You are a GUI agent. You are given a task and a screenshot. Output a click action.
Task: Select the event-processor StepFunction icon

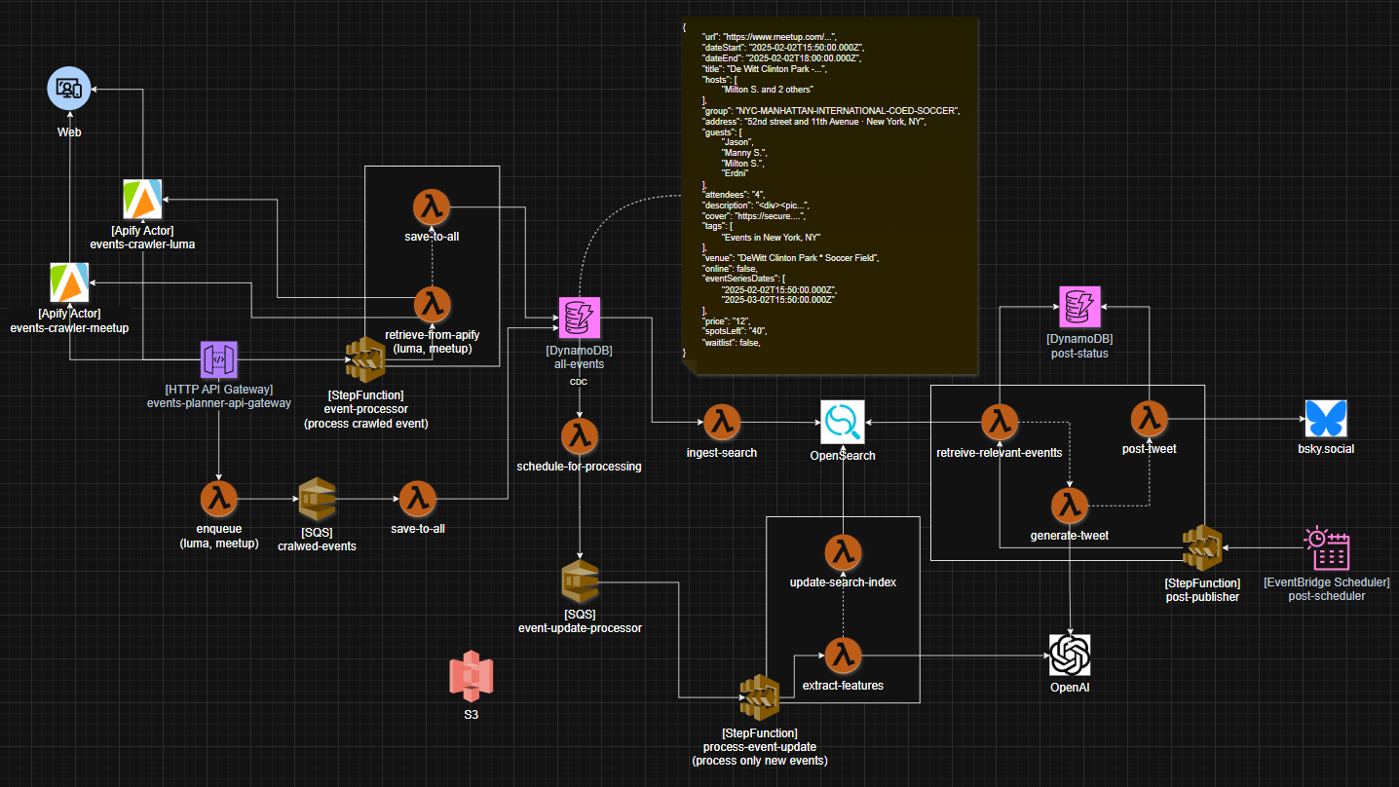[365, 361]
